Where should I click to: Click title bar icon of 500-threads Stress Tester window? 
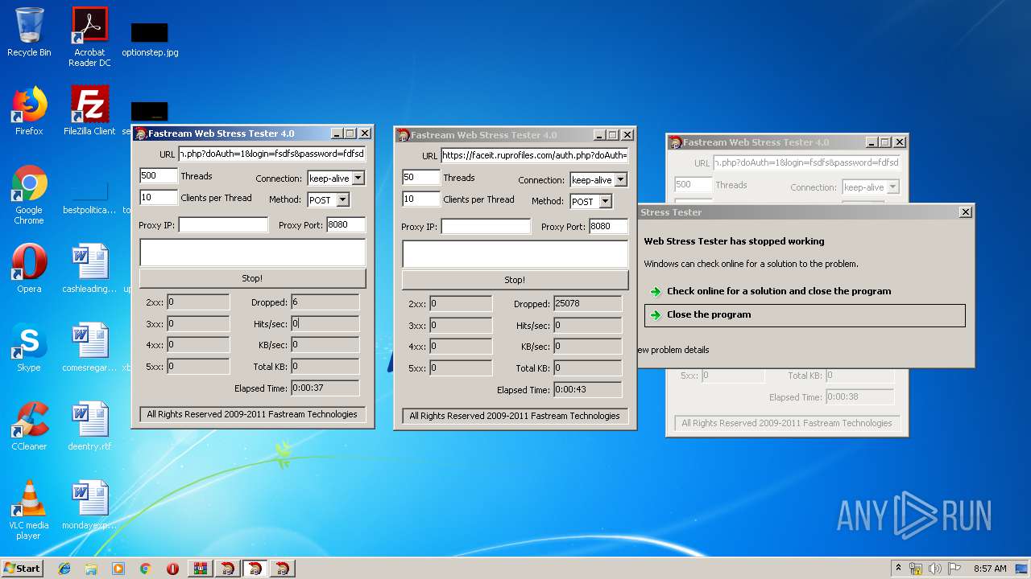(141, 133)
